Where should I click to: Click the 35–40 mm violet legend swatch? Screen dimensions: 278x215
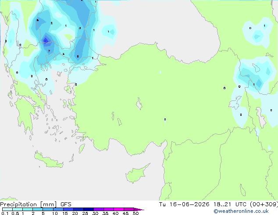[109, 209]
